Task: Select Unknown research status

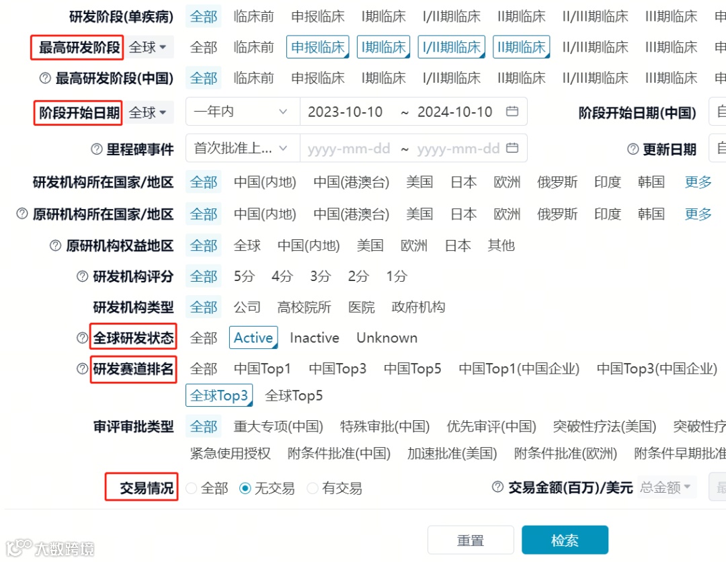Action: pyautogui.click(x=387, y=338)
